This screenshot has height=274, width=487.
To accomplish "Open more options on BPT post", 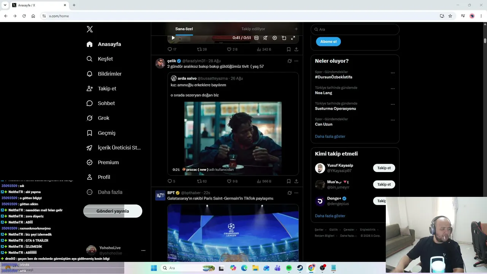I will point(296,193).
